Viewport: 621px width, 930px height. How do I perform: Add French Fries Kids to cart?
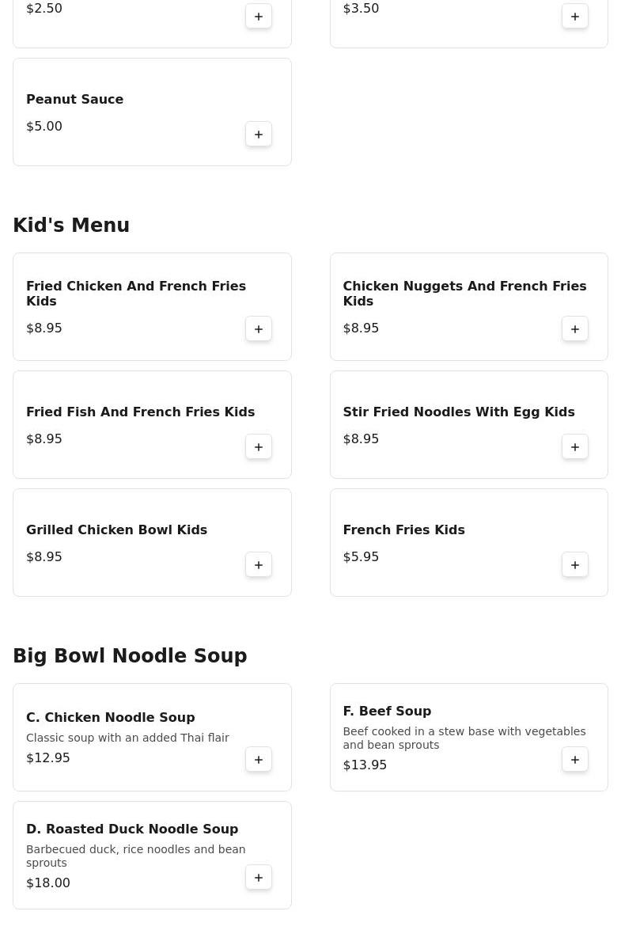click(575, 565)
